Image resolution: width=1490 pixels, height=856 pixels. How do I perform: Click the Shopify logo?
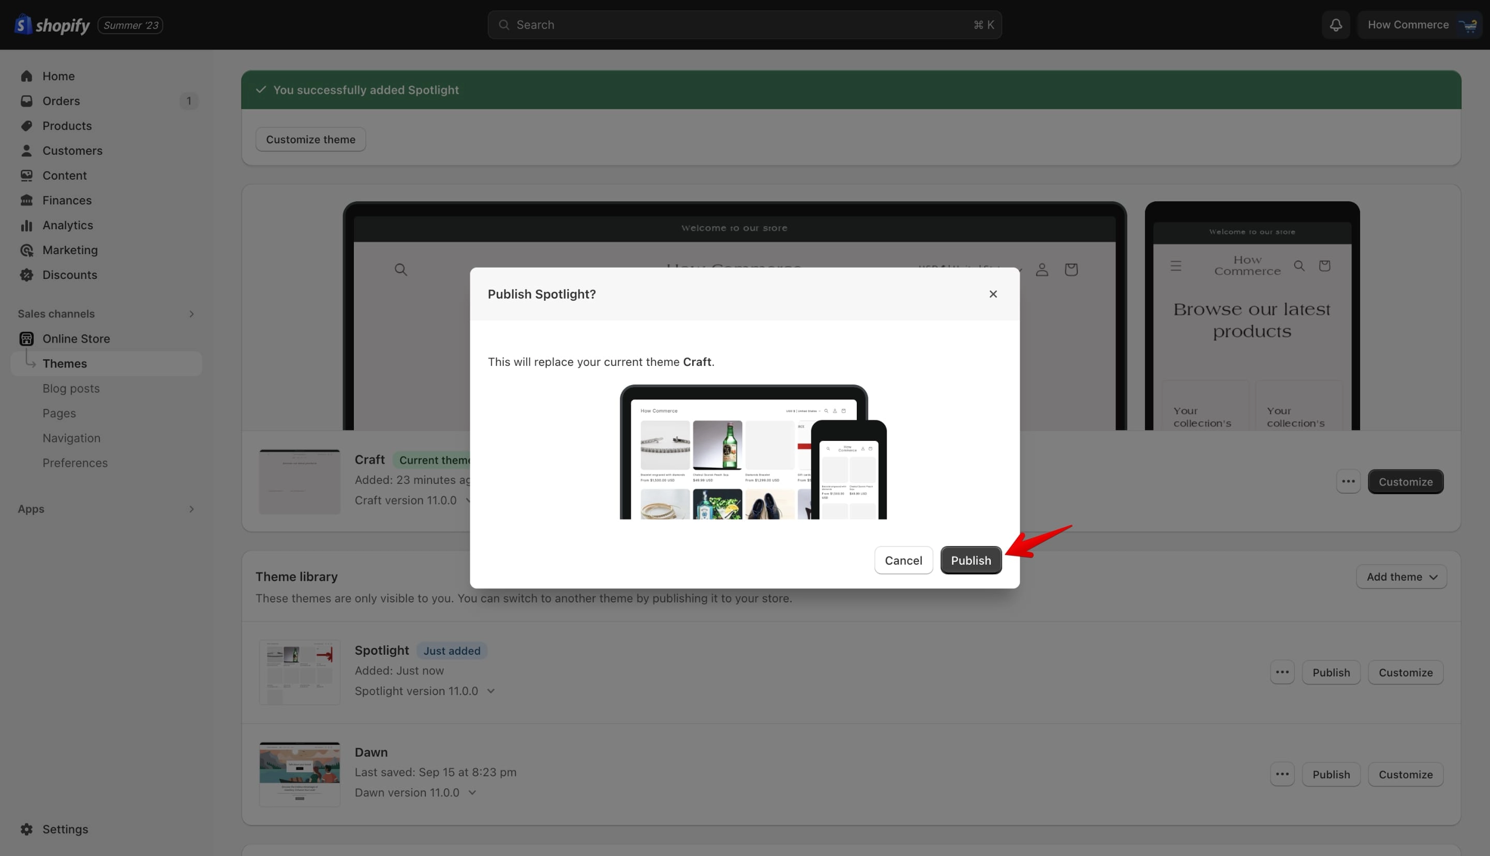coord(52,25)
